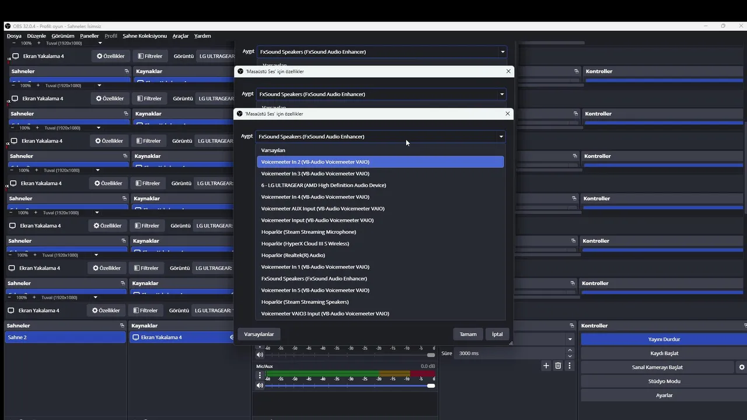Open the Sahne Koleksiyonu menu
Viewport: 747px width, 420px height.
pos(145,36)
